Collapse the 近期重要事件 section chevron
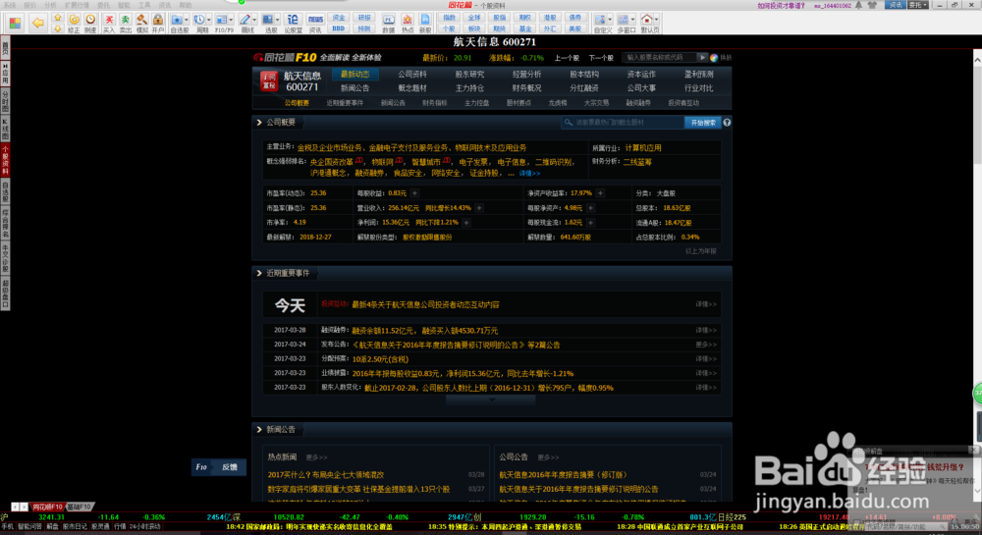The height and width of the screenshot is (535, 982). point(259,274)
